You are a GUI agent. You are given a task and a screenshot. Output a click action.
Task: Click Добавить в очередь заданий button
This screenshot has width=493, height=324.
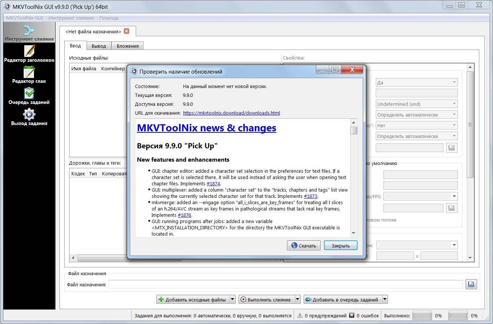pyautogui.click(x=342, y=300)
